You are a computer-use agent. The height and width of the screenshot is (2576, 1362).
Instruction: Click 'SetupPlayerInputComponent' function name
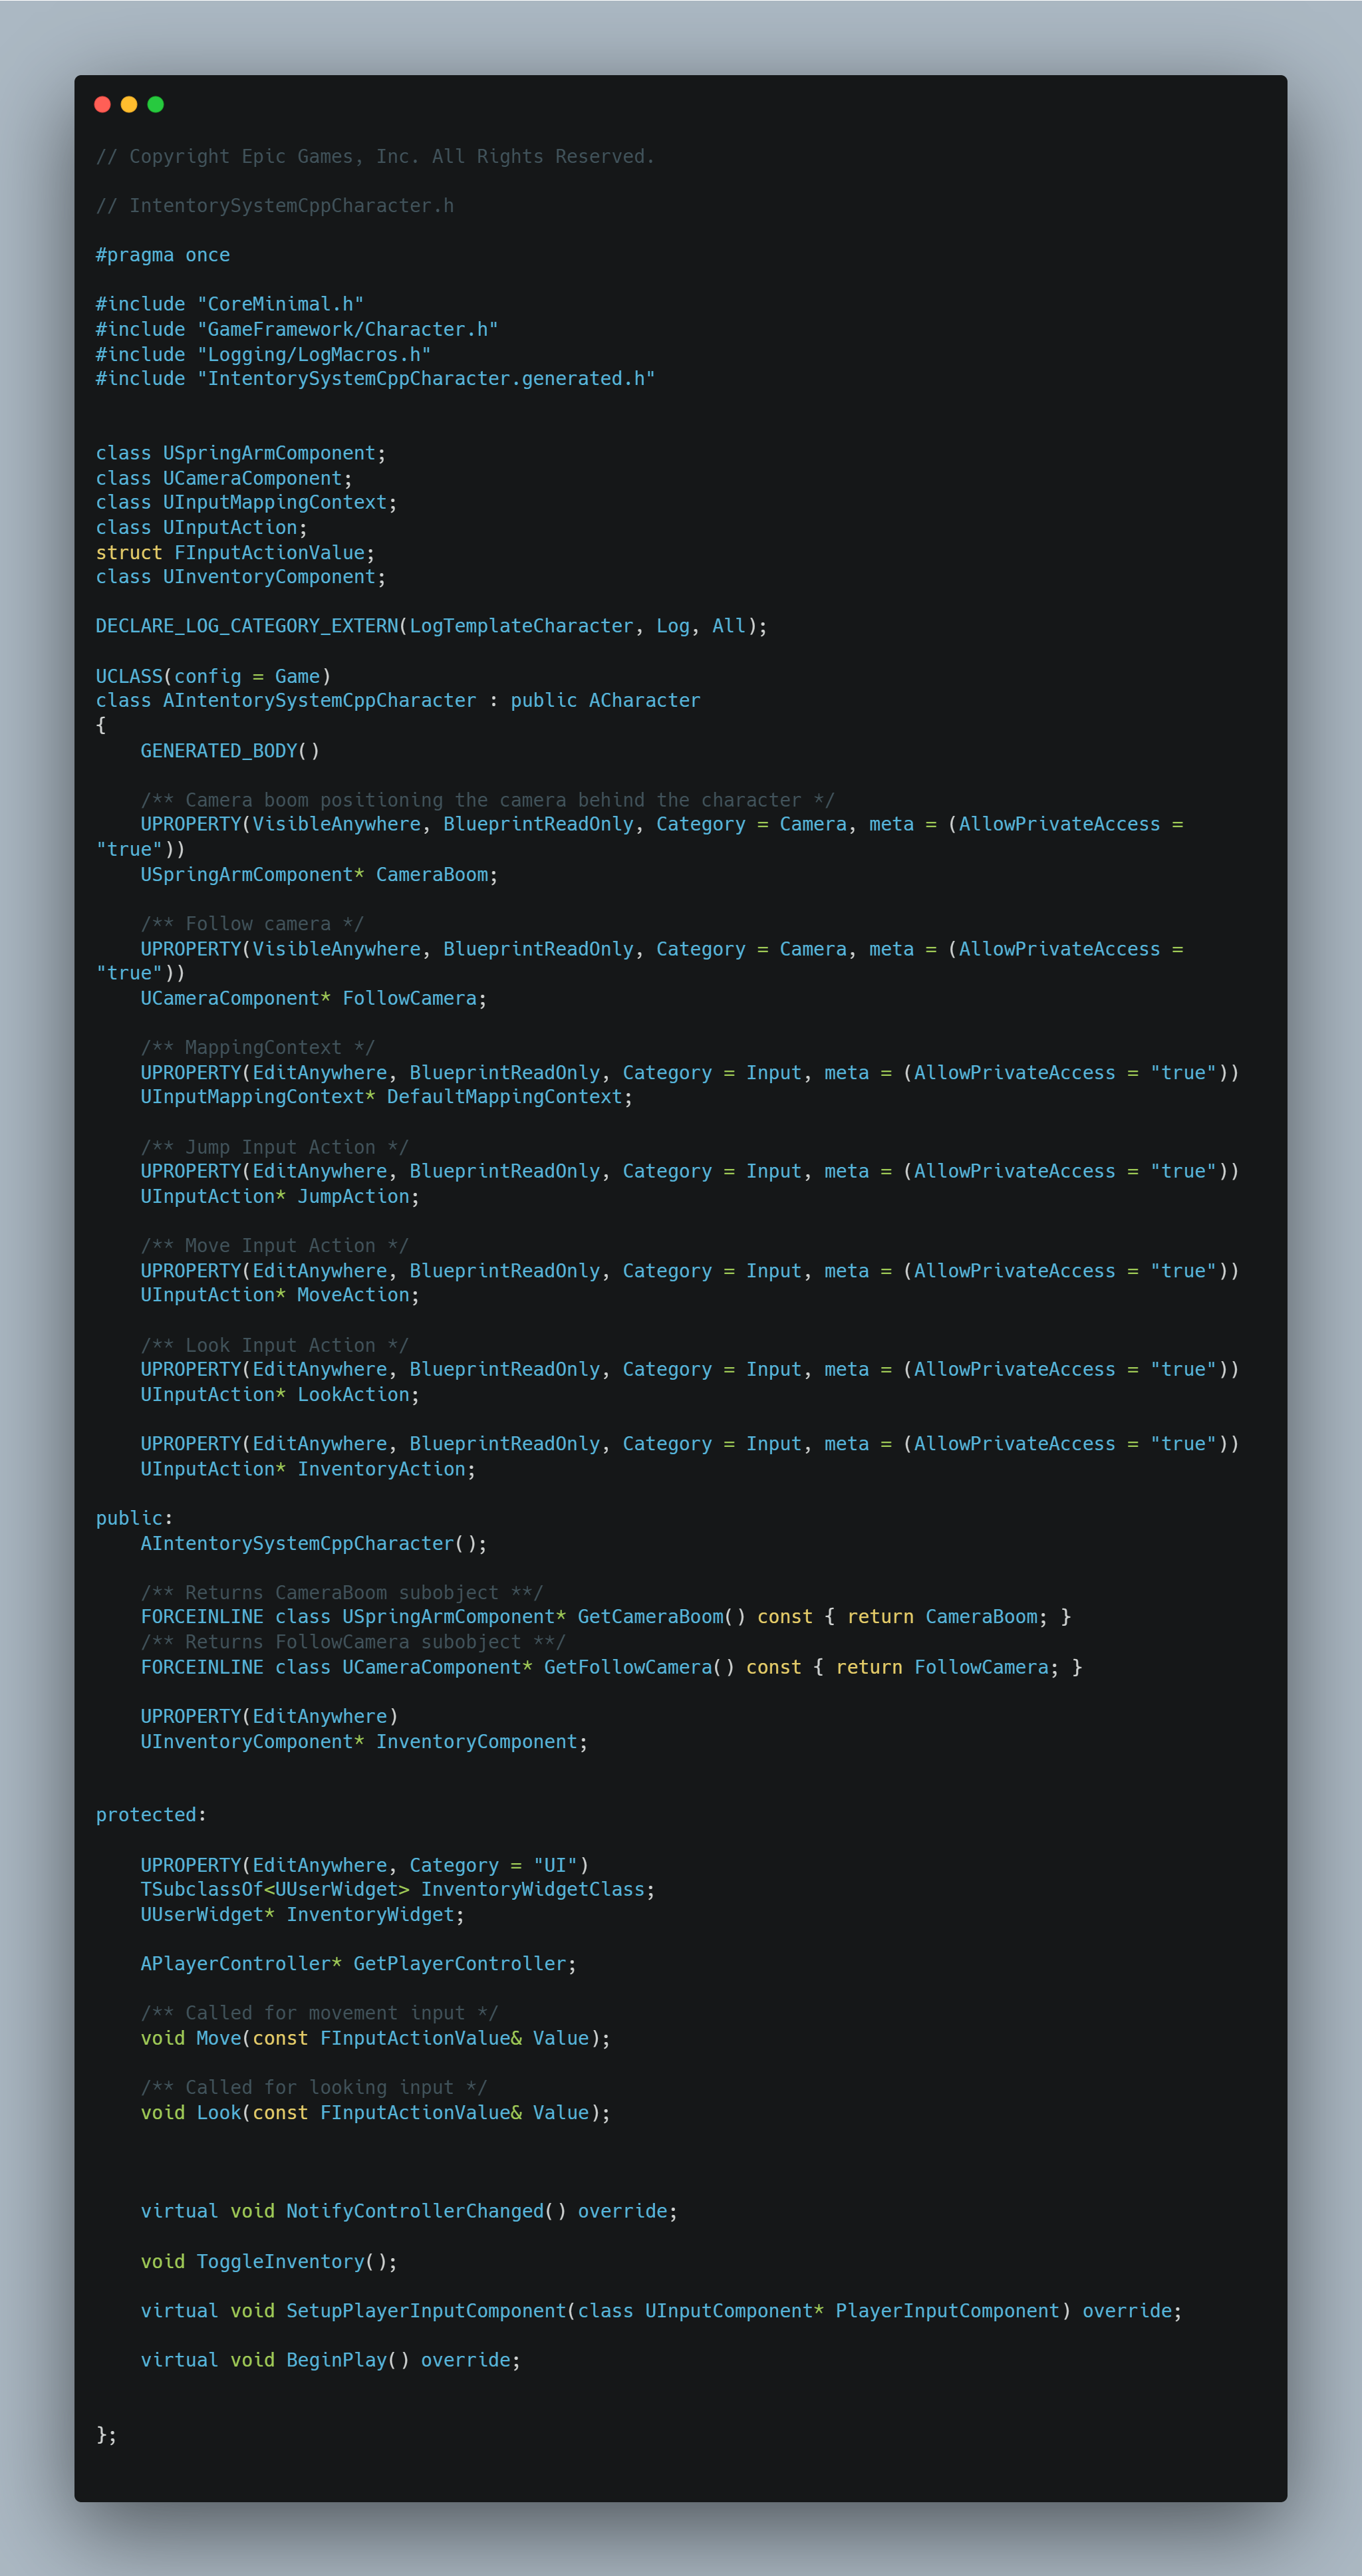pyautogui.click(x=426, y=2310)
